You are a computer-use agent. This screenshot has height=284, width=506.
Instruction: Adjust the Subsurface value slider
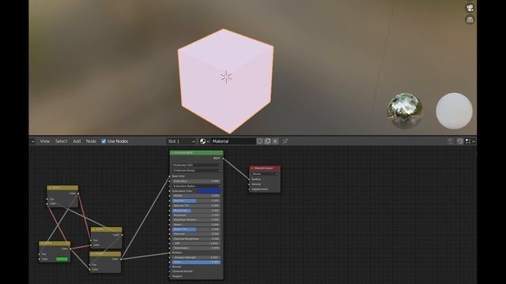[197, 181]
